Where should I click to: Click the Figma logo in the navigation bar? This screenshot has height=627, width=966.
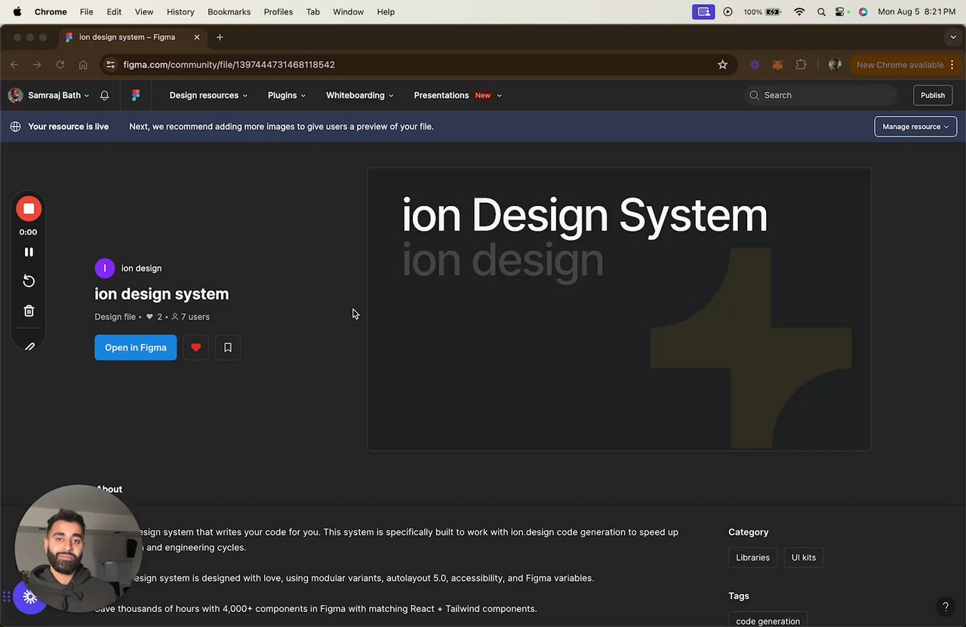(x=136, y=95)
